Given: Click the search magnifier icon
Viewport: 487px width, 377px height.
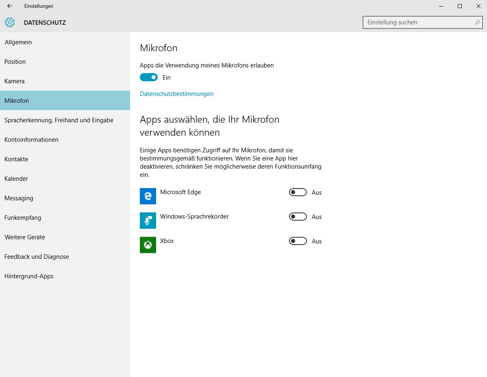Looking at the screenshot, I should pyautogui.click(x=477, y=22).
